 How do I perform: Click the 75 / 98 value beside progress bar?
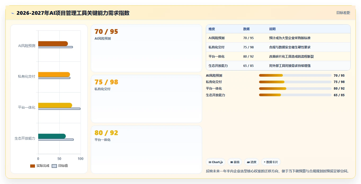[x=339, y=82]
